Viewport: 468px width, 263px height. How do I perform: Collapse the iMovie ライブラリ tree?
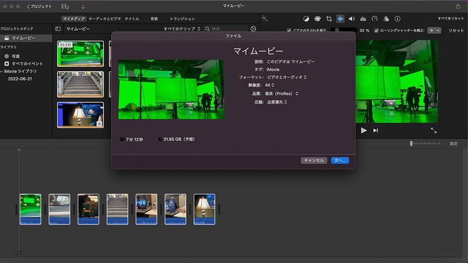pyautogui.click(x=2, y=71)
